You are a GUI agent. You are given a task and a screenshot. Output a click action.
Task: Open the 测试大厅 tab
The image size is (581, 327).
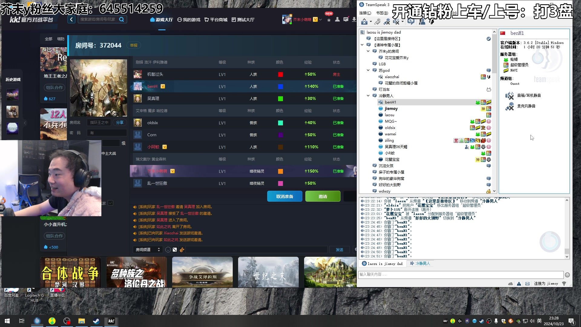coord(243,20)
